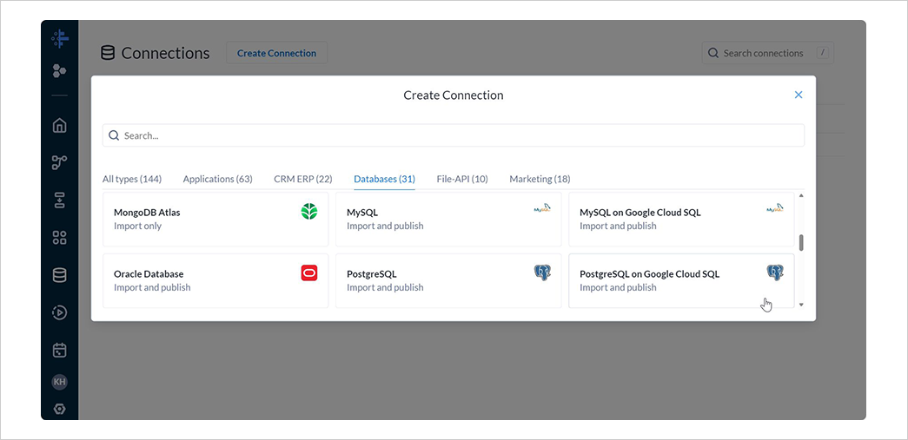The height and width of the screenshot is (440, 908).
Task: Open the KH user avatar
Action: tap(60, 382)
